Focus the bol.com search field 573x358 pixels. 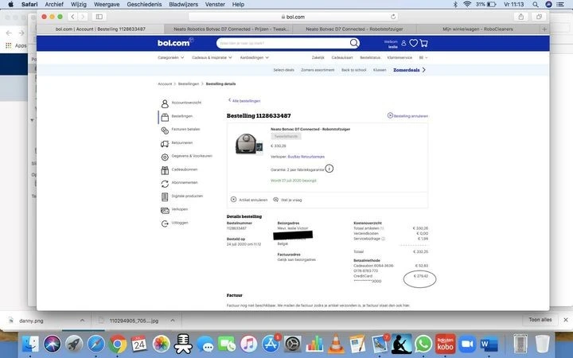pyautogui.click(x=283, y=43)
